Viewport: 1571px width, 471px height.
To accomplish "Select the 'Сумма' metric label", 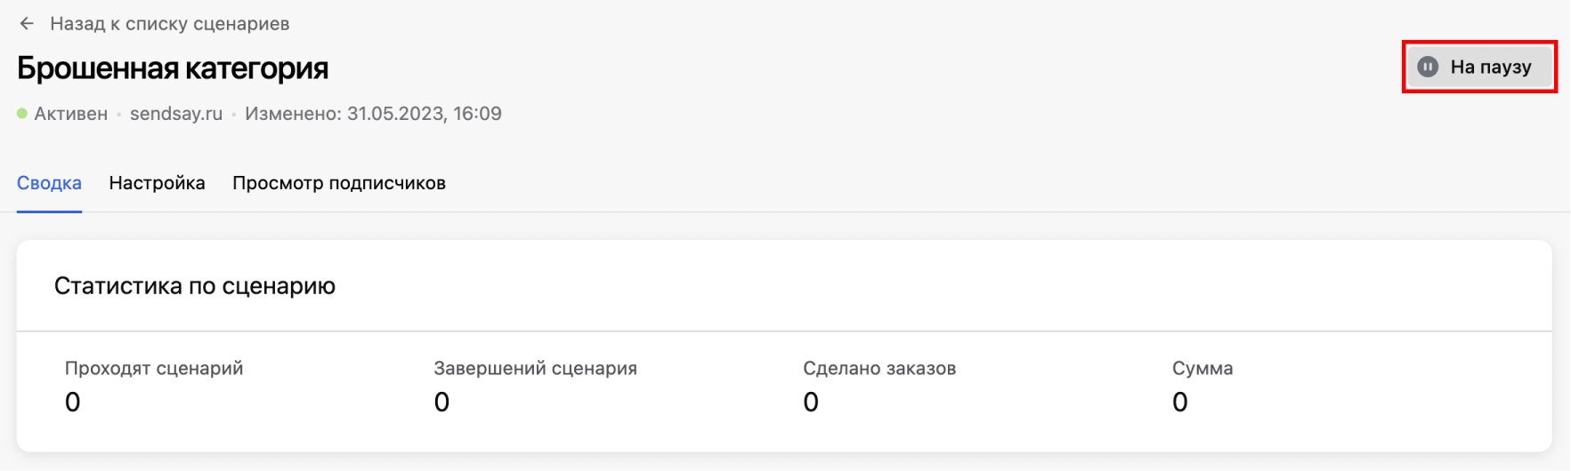I will [x=1203, y=368].
